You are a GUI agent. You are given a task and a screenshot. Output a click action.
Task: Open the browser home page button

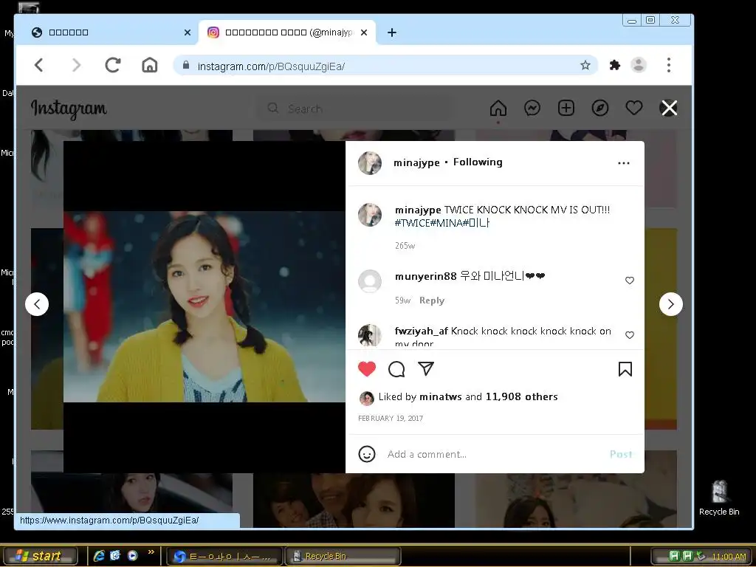point(149,65)
